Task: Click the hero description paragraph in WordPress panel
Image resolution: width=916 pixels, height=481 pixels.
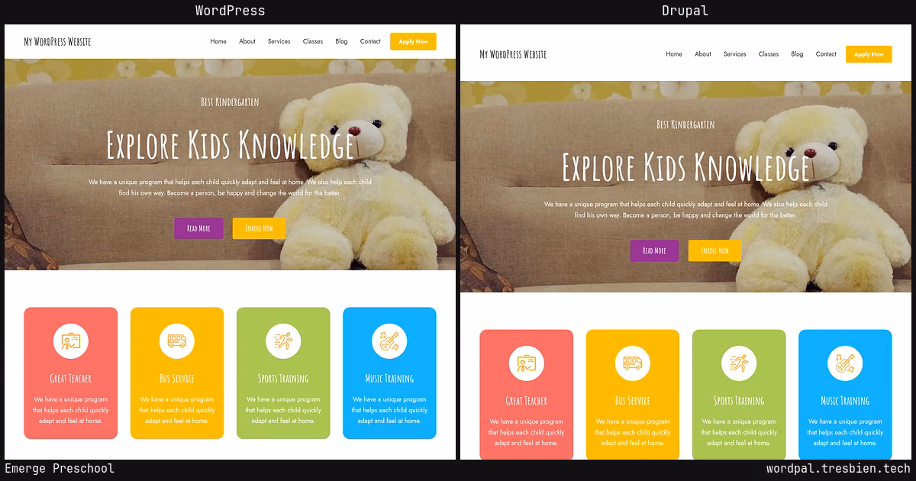Action: tap(230, 188)
